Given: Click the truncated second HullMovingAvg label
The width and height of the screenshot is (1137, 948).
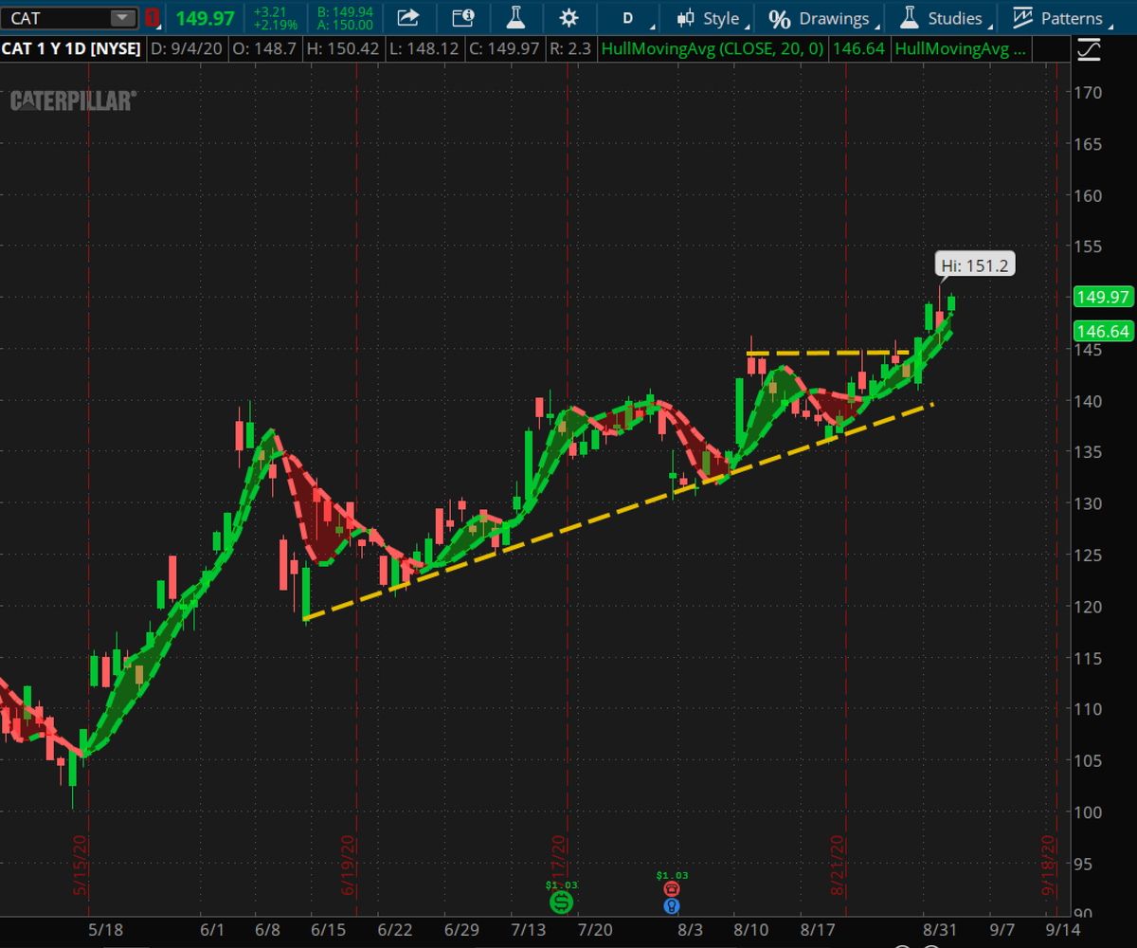Looking at the screenshot, I should tap(960, 47).
